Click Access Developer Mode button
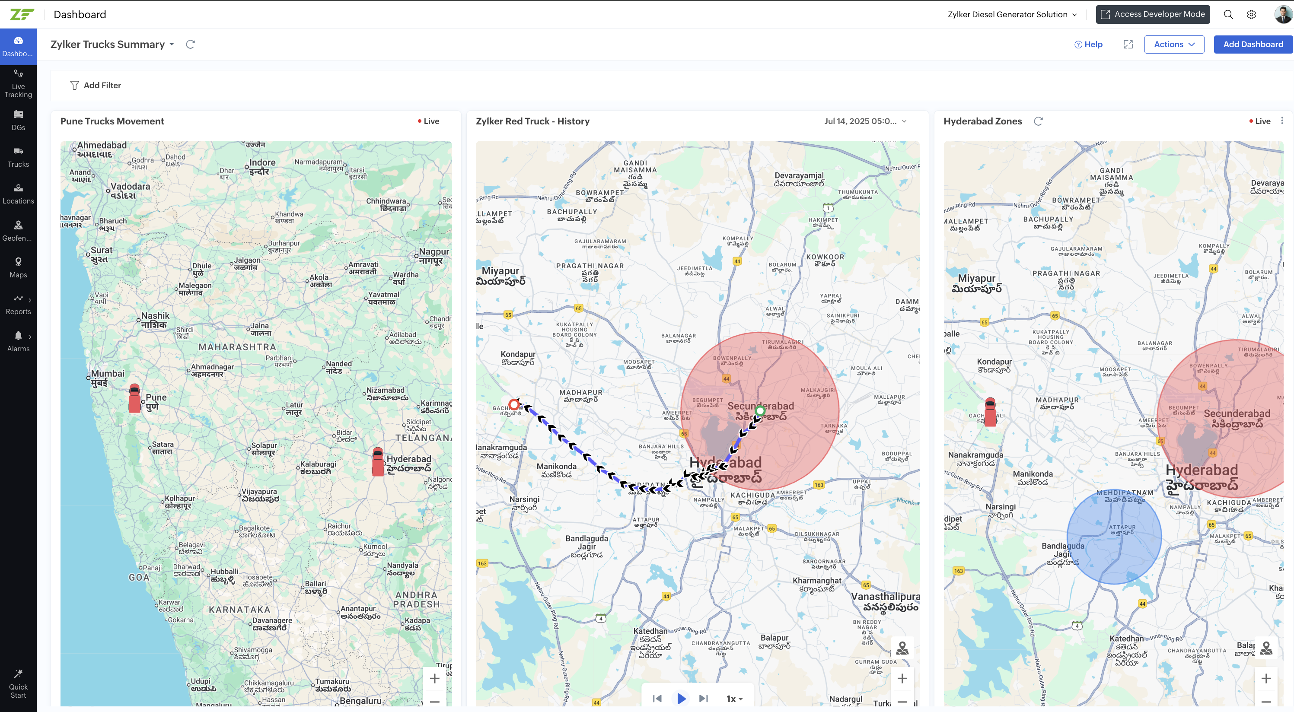1294x712 pixels. 1153,15
